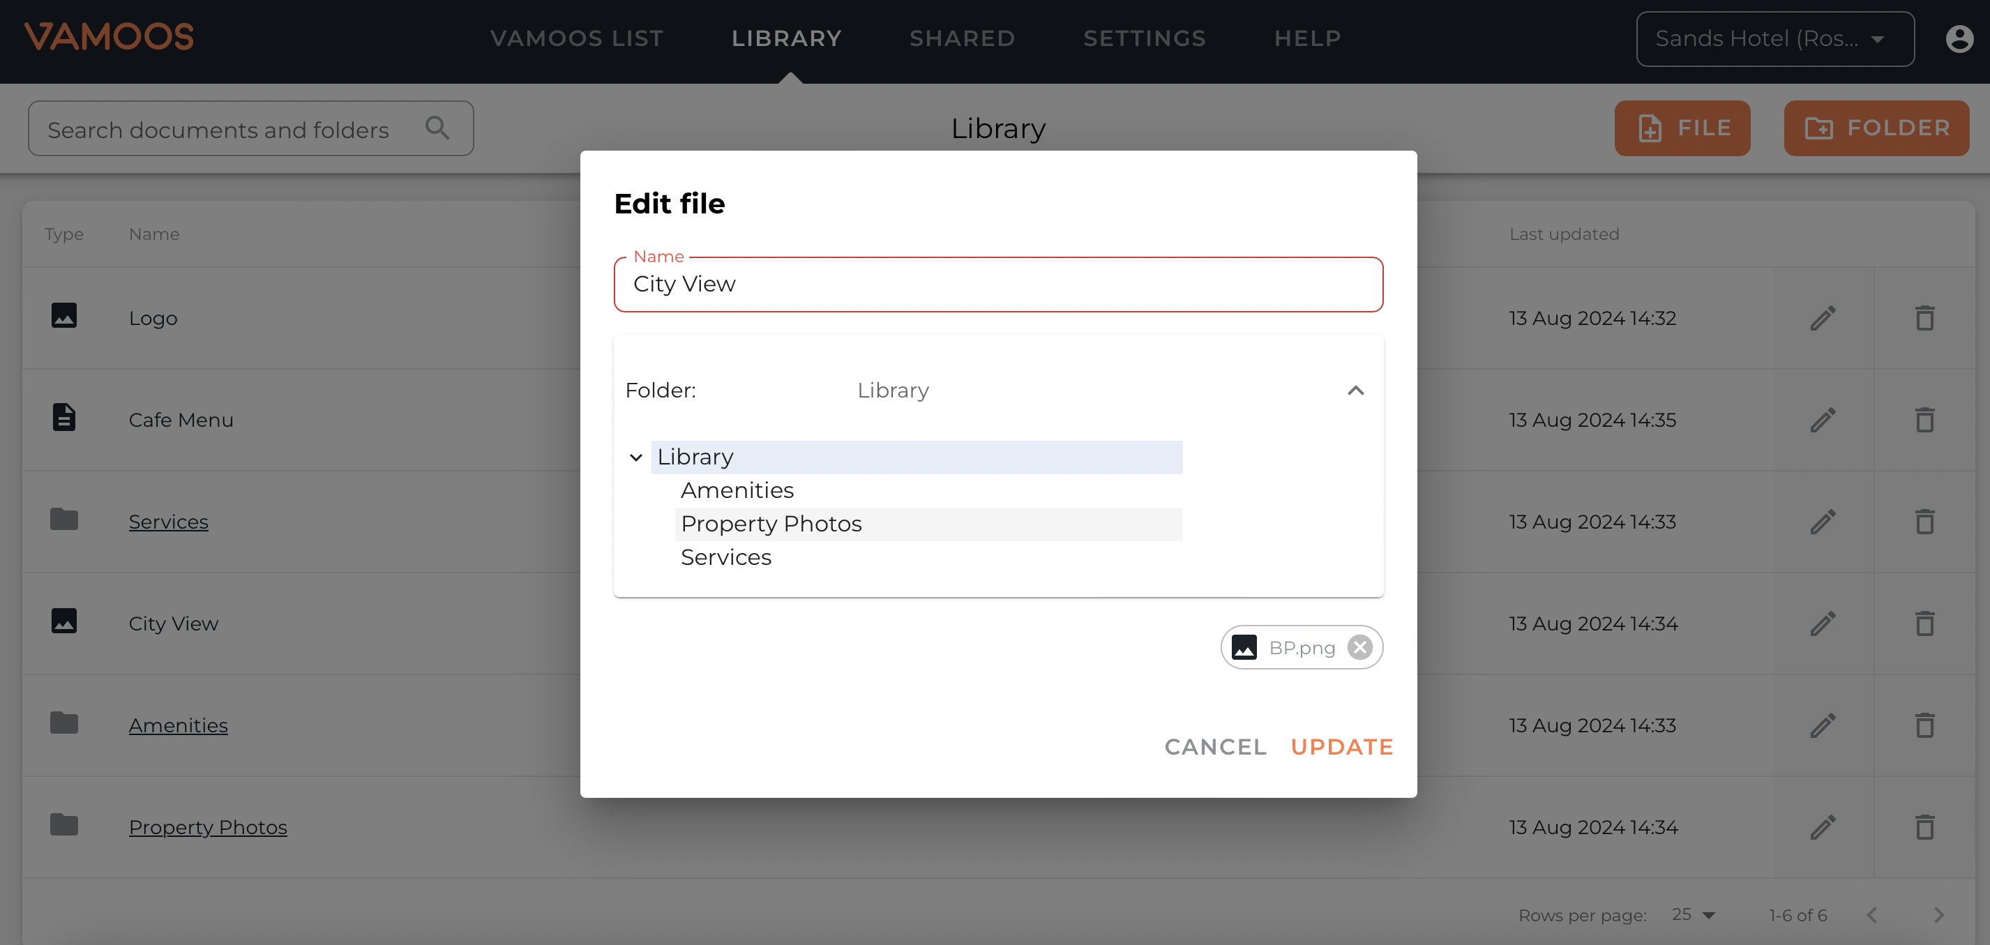Delete the Cafe Menu document
Viewport: 1990px width, 945px height.
coord(1924,420)
